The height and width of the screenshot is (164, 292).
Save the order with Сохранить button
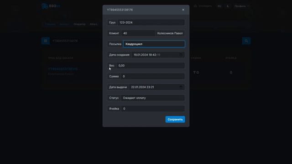coord(175,119)
